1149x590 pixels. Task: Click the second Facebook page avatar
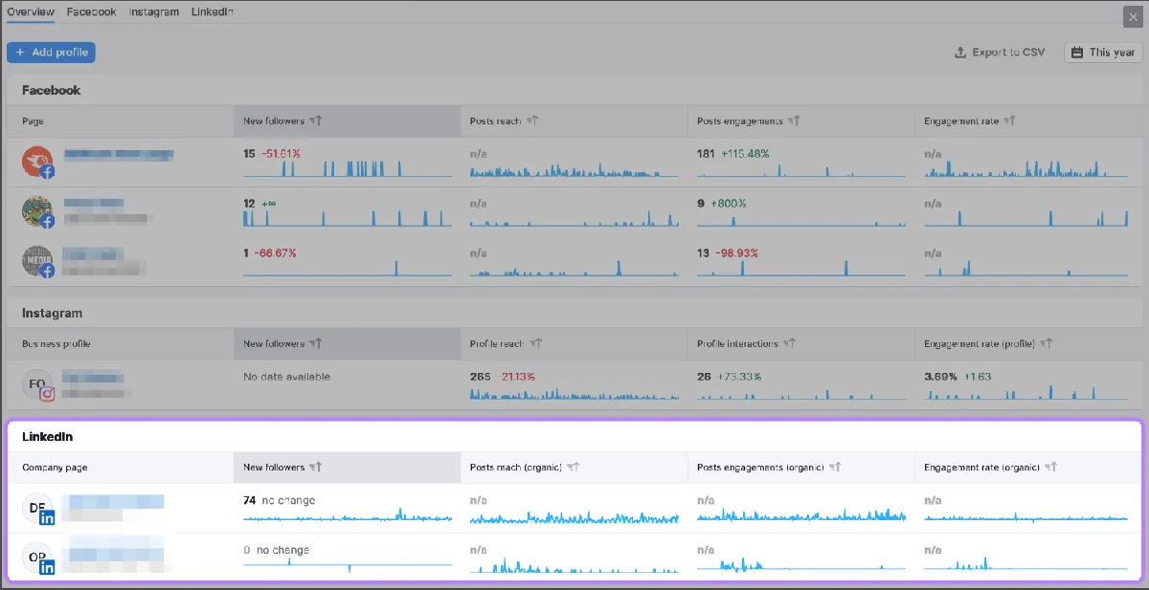point(37,211)
